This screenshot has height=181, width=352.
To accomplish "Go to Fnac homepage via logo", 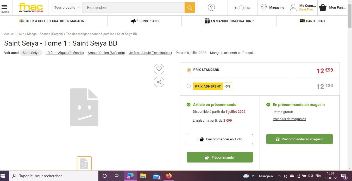I will tap(31, 8).
